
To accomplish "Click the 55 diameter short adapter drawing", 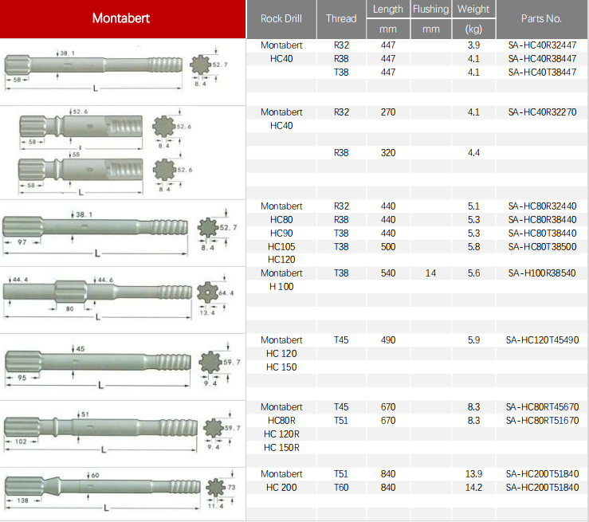I will click(x=80, y=170).
